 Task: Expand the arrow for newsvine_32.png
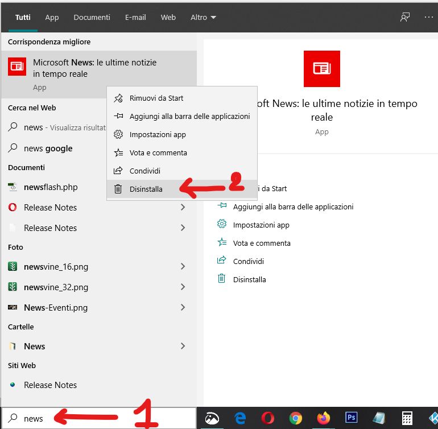point(183,287)
